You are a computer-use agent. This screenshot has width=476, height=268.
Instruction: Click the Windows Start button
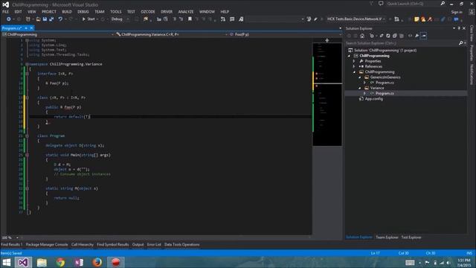[7, 262]
